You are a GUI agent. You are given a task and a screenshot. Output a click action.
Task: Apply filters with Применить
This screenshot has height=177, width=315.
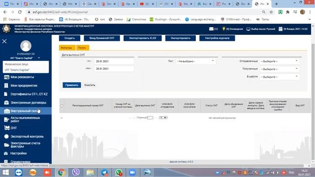(72, 85)
